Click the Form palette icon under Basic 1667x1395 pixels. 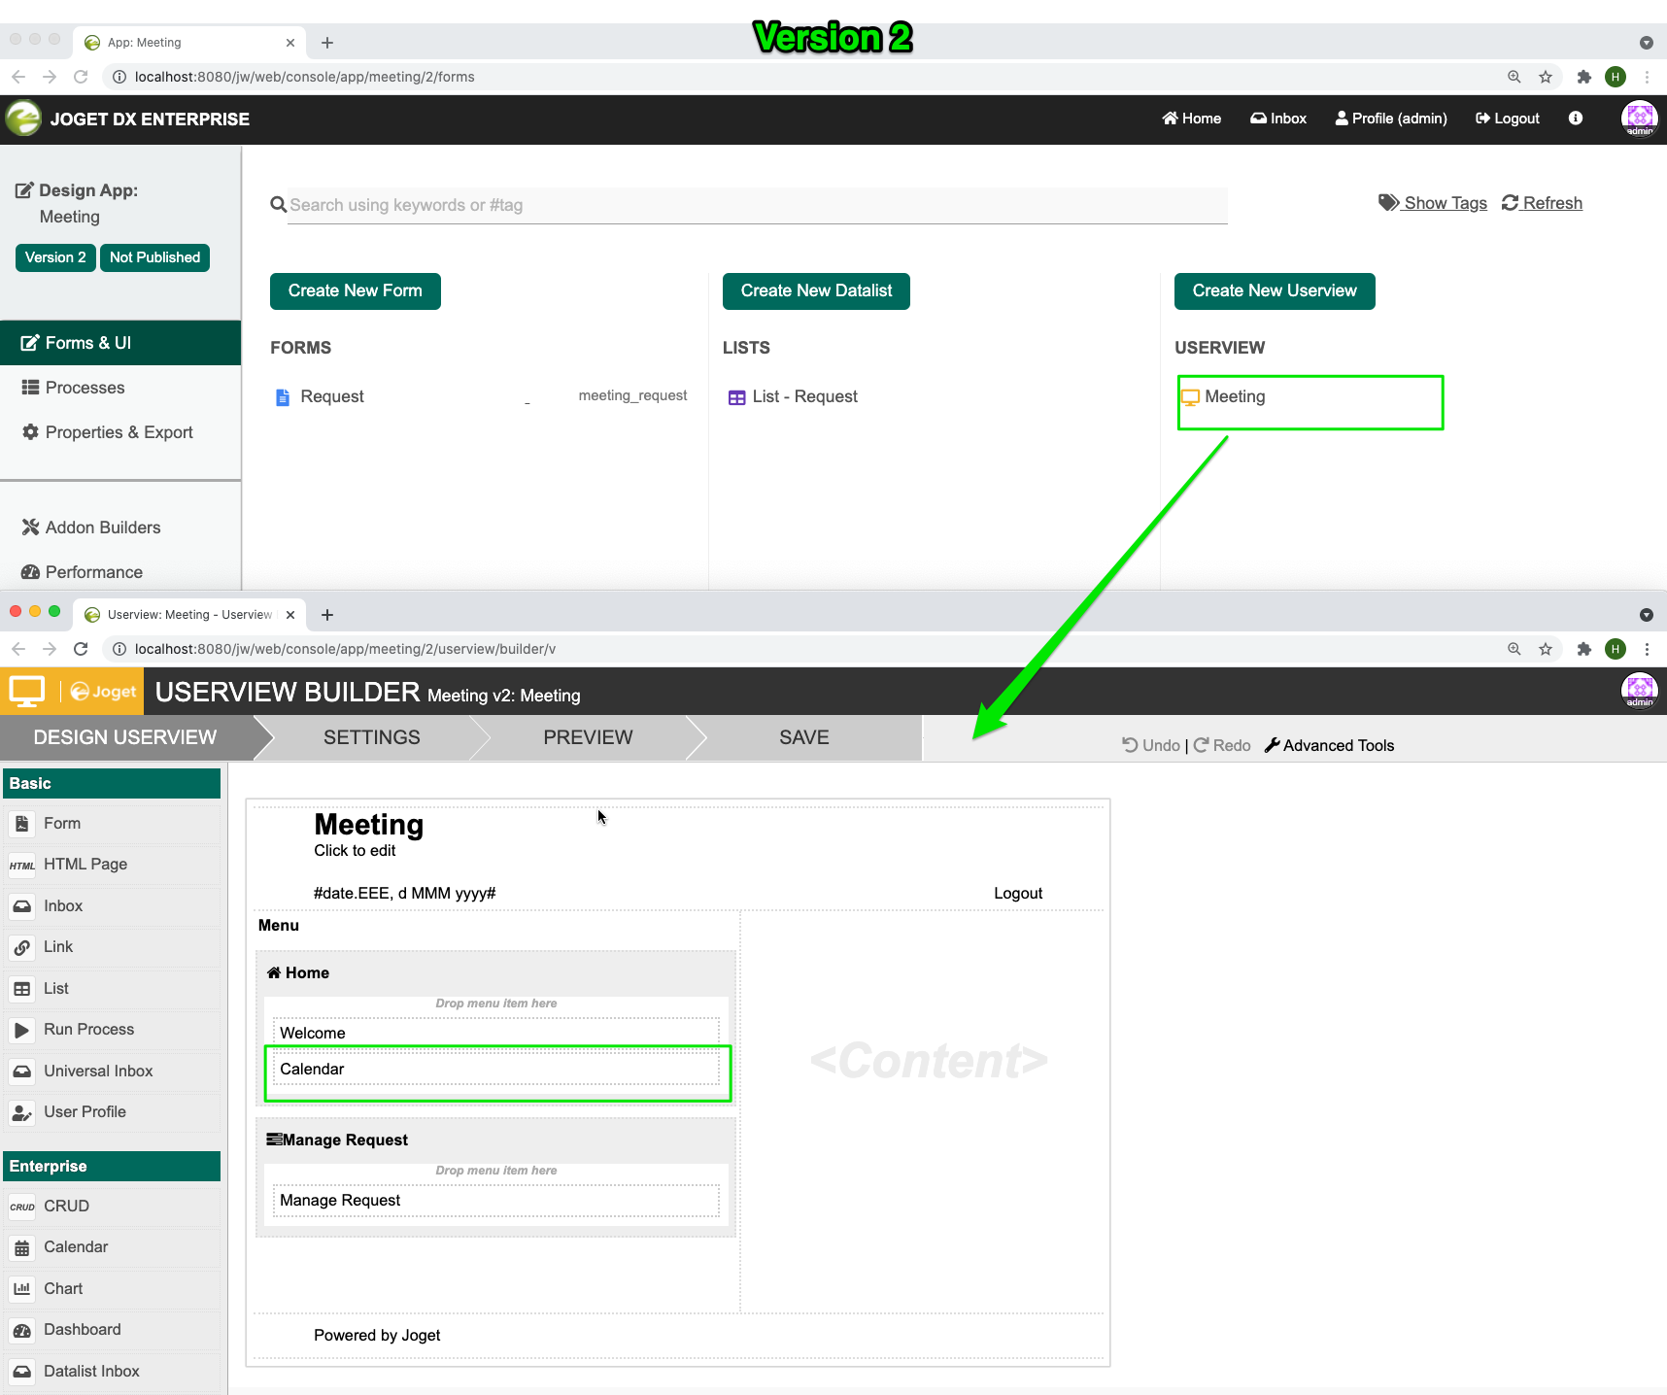tap(21, 824)
